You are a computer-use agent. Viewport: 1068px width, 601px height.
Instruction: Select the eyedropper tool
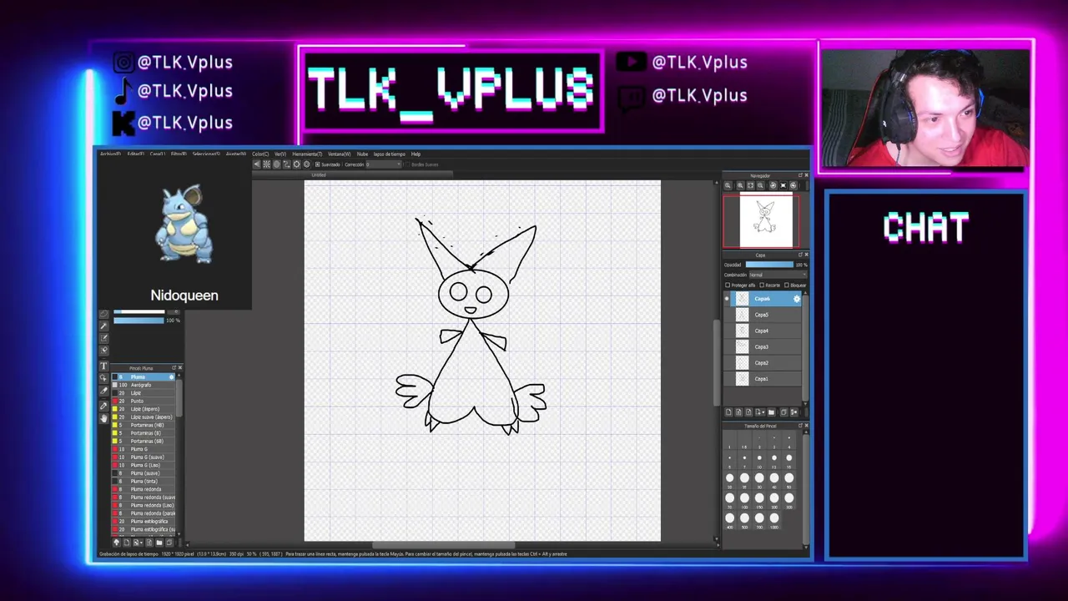click(x=103, y=406)
